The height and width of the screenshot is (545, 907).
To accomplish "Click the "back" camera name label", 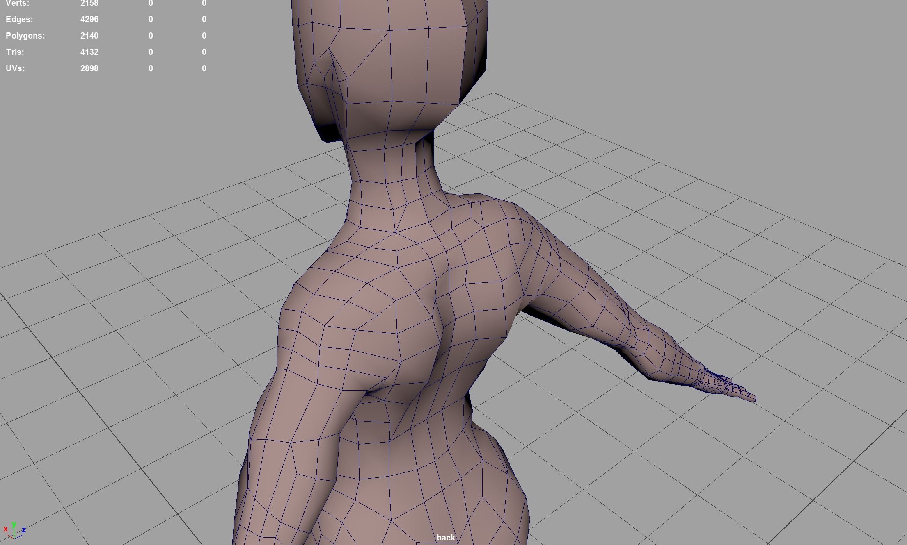I will pyautogui.click(x=446, y=538).
